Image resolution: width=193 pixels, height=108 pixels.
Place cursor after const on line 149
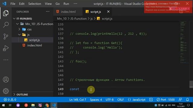(79, 89)
